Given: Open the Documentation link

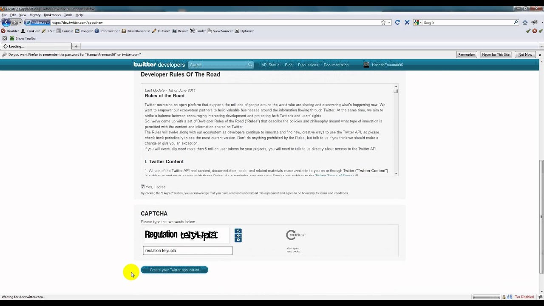Looking at the screenshot, I should click(x=336, y=65).
